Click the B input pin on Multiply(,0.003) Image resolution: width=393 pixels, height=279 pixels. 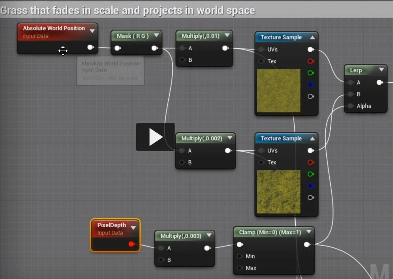click(162, 260)
